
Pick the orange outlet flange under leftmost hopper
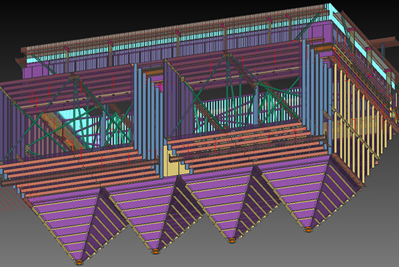[80, 262]
